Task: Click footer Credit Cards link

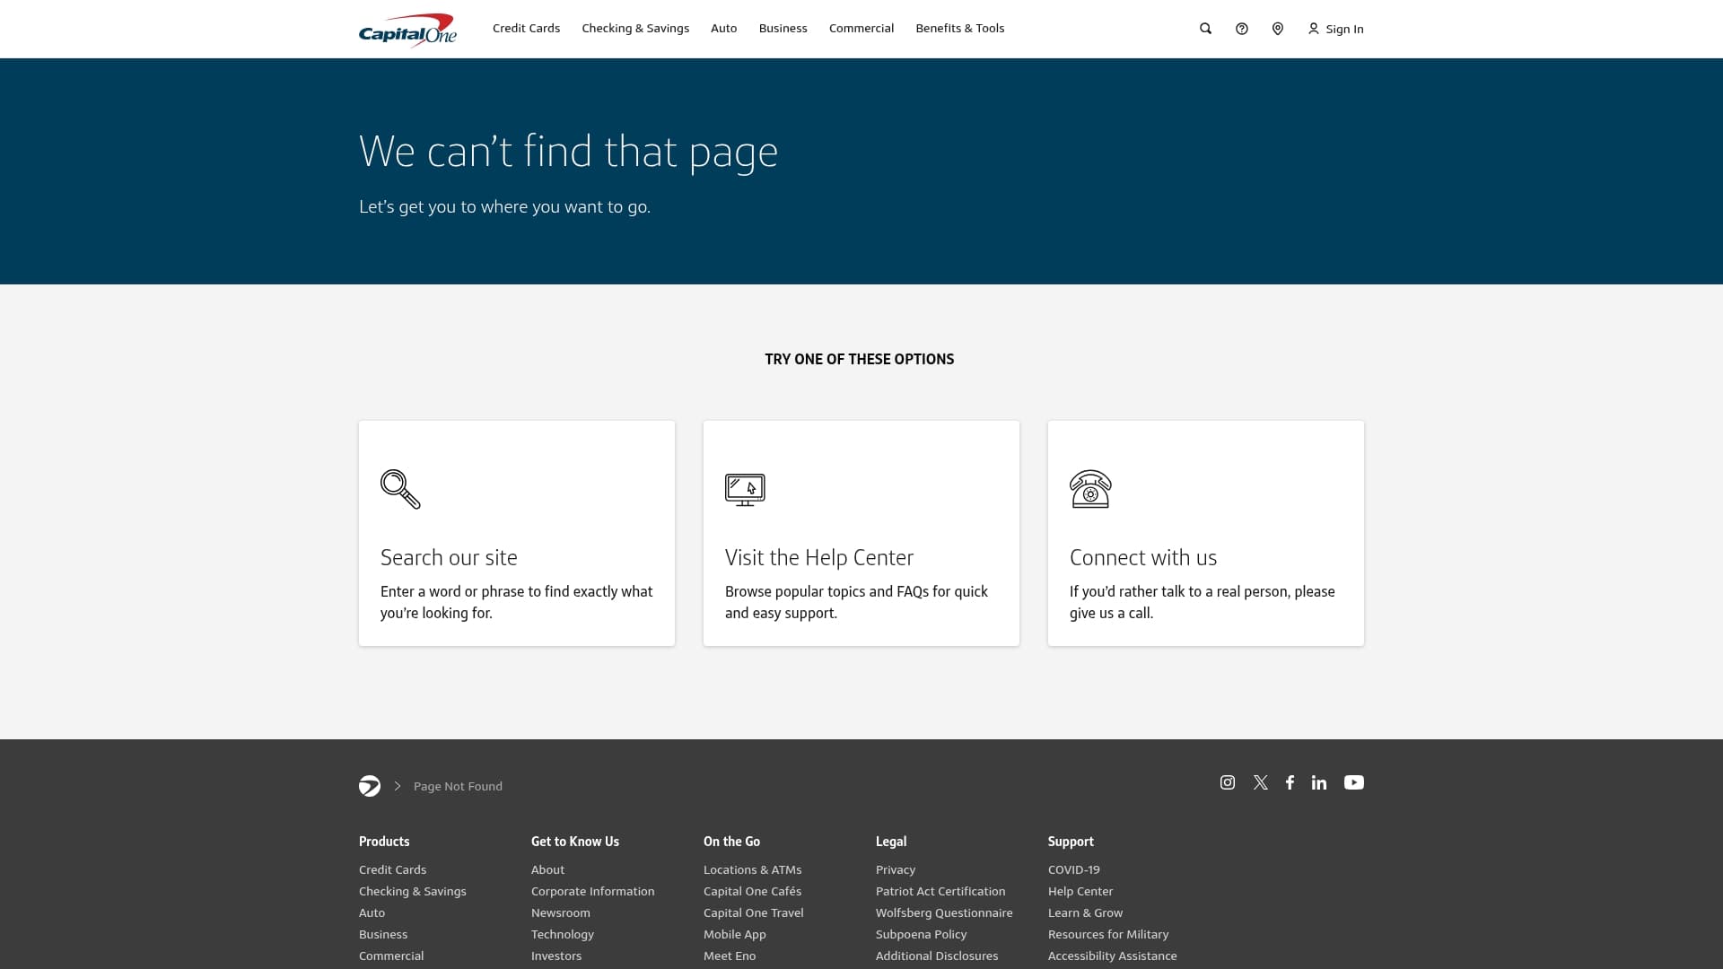Action: (x=392, y=870)
